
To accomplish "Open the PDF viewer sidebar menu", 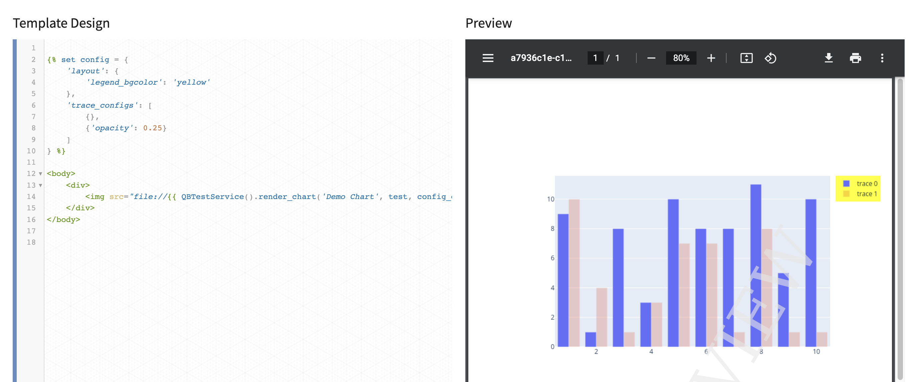I will coord(488,58).
